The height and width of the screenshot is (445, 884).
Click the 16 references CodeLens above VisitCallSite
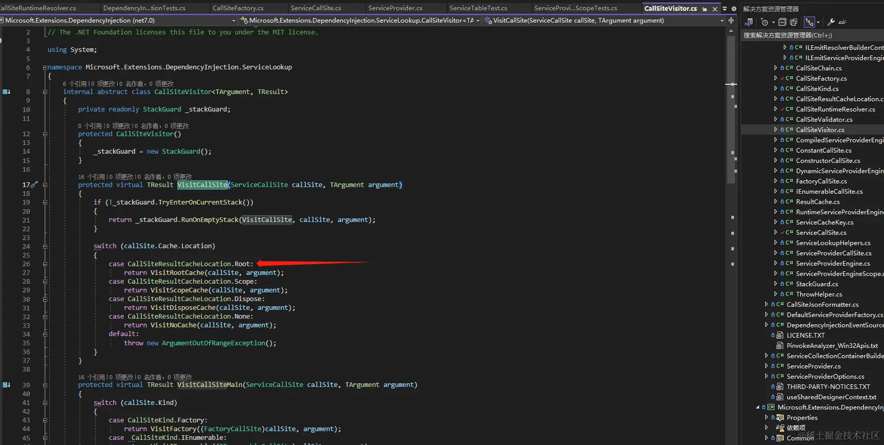click(x=91, y=177)
